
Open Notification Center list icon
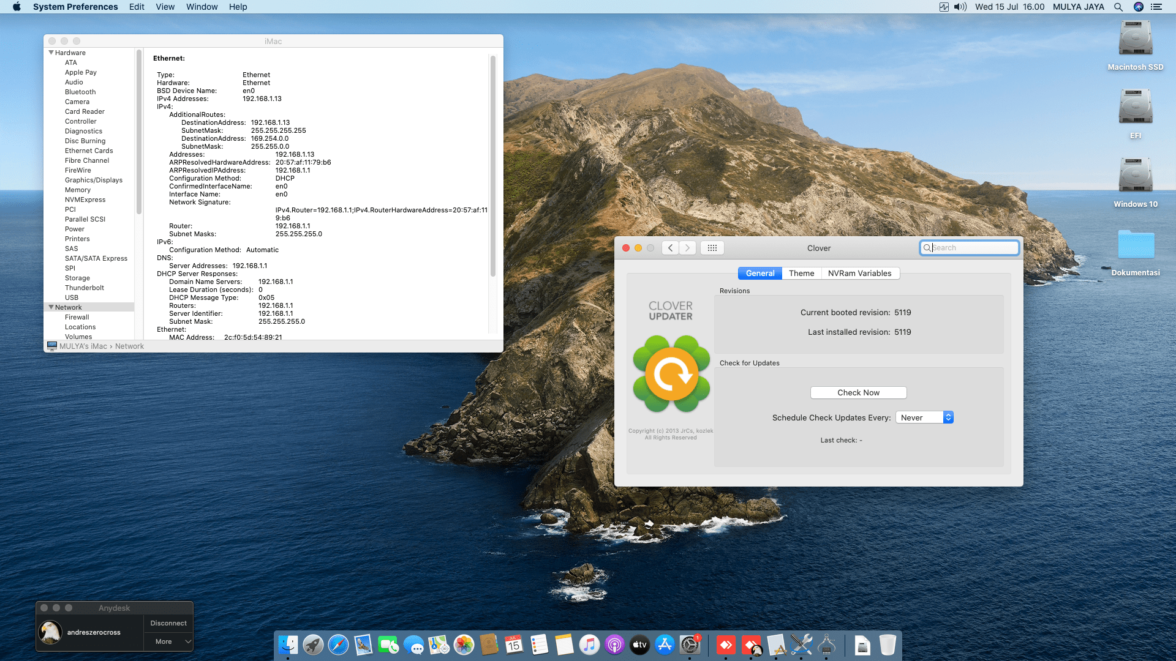point(1156,7)
